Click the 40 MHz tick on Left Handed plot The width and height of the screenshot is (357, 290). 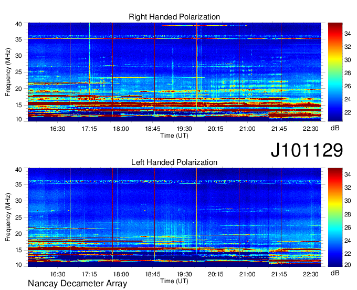coord(19,170)
